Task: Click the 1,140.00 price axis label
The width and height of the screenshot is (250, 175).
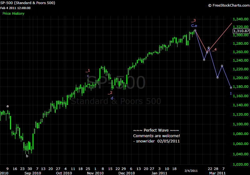Action: click(241, 105)
